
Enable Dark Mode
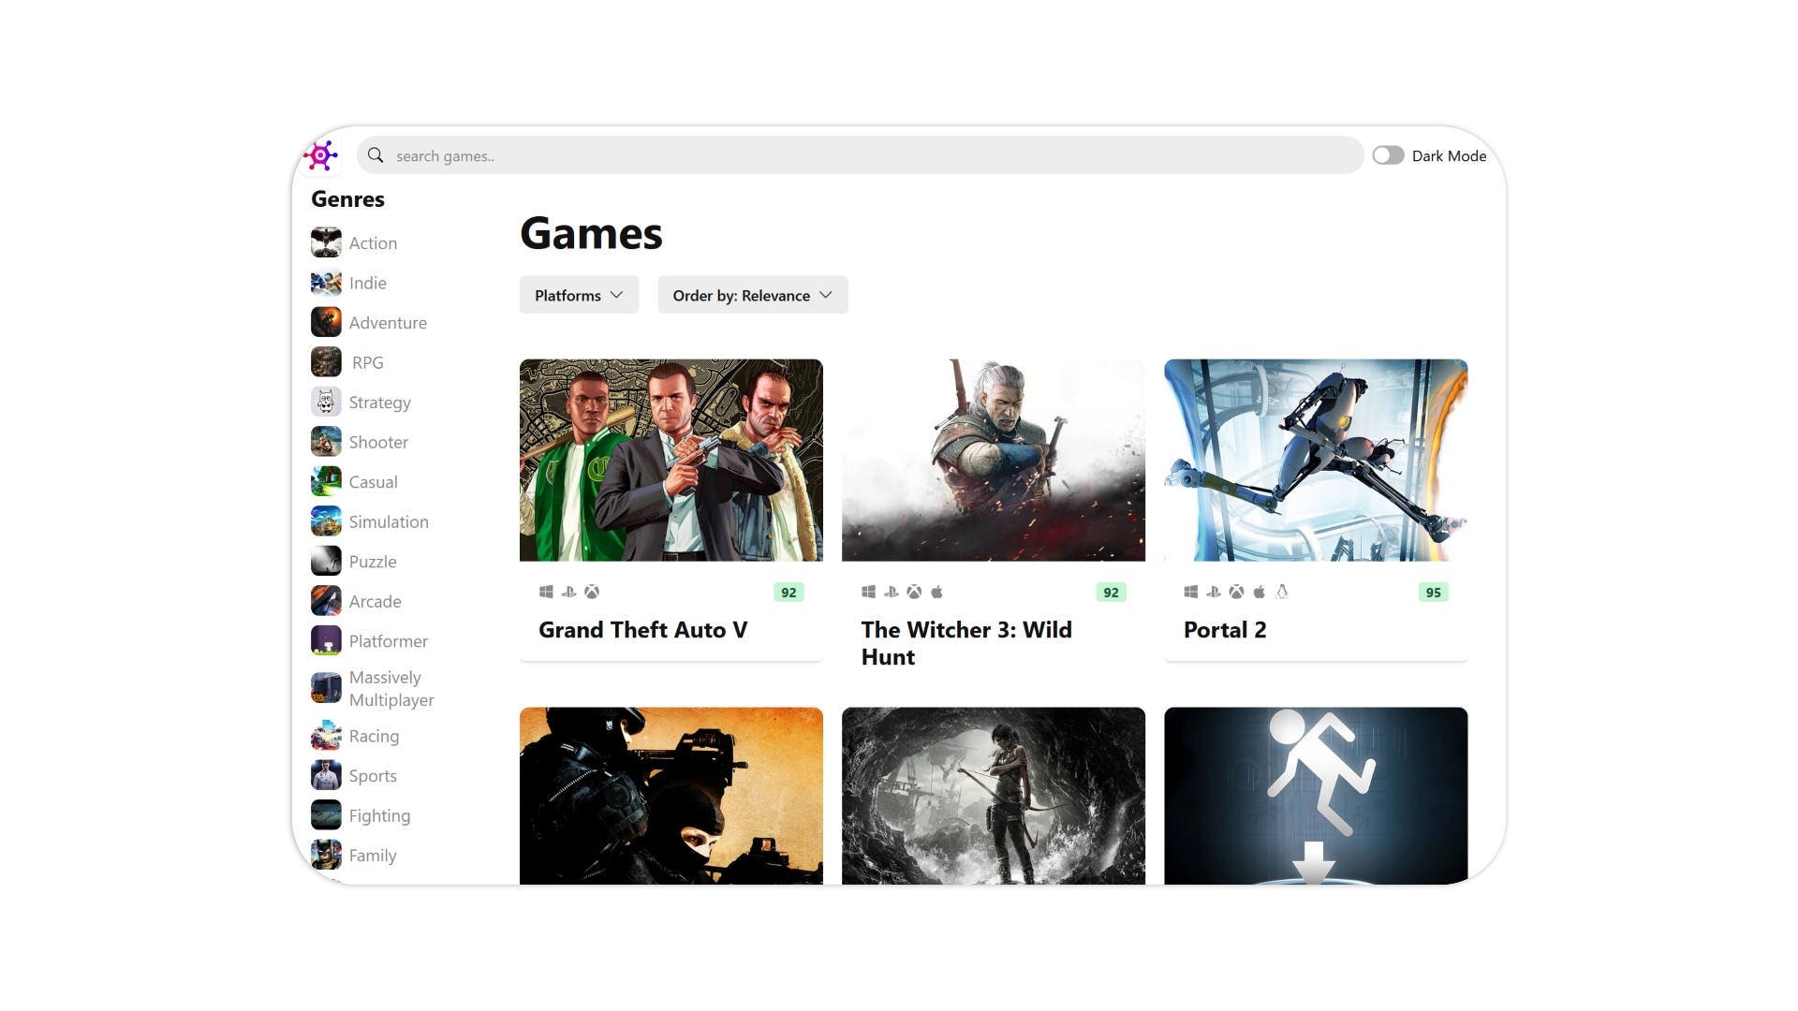(x=1388, y=154)
